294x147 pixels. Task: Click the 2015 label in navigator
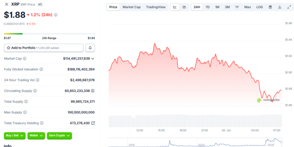[132, 145]
